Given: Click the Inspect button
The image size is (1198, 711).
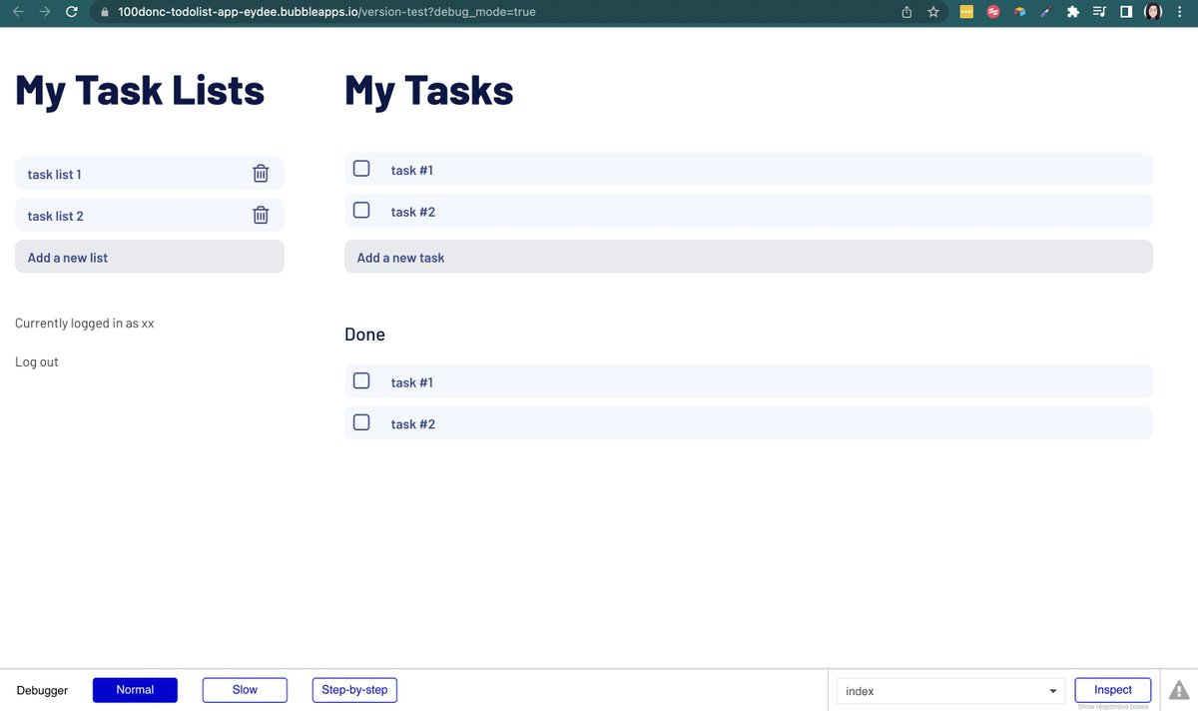Looking at the screenshot, I should click(1112, 689).
